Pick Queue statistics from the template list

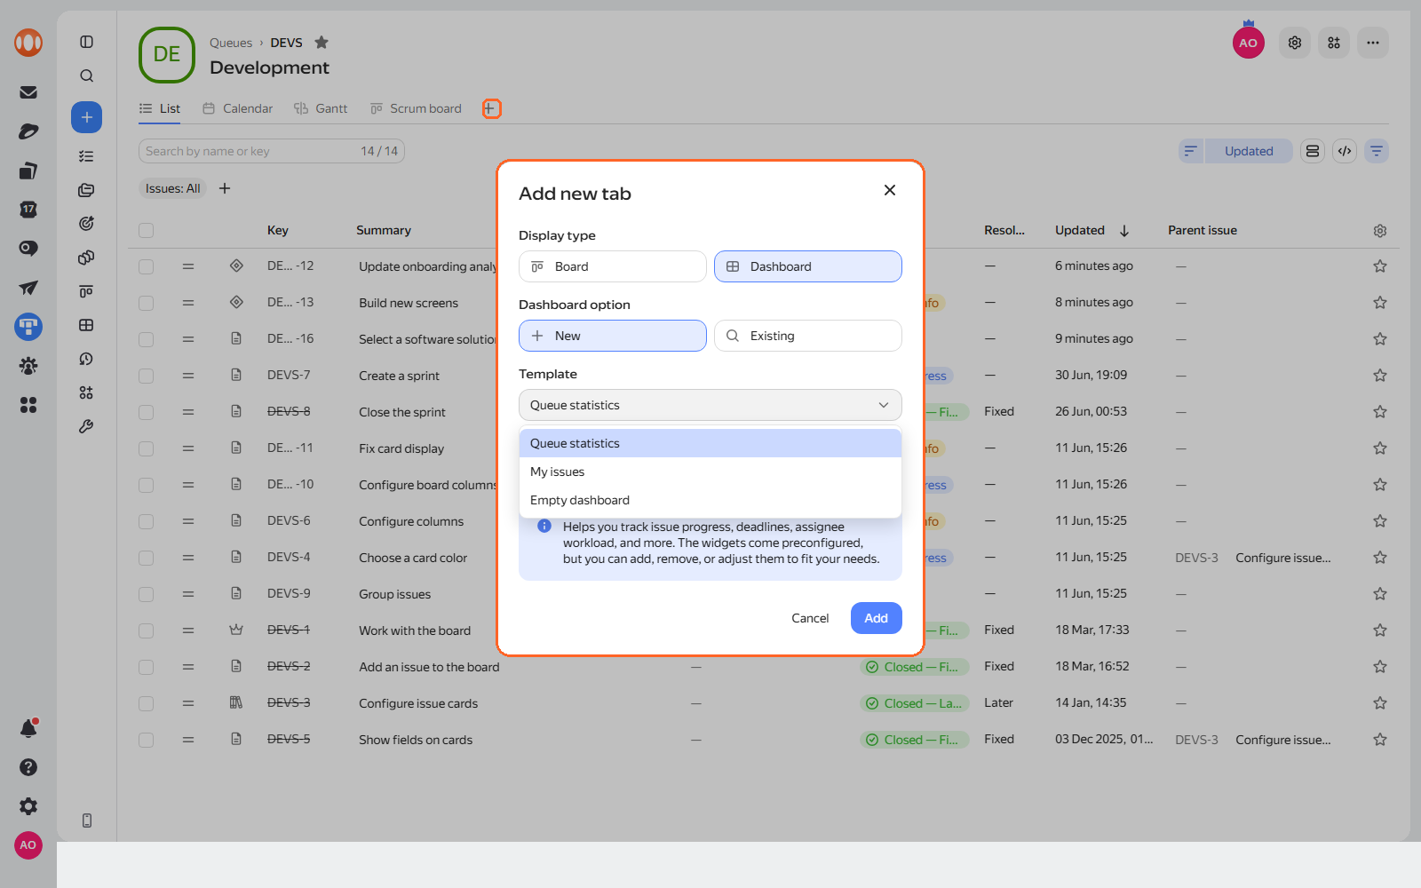click(710, 443)
